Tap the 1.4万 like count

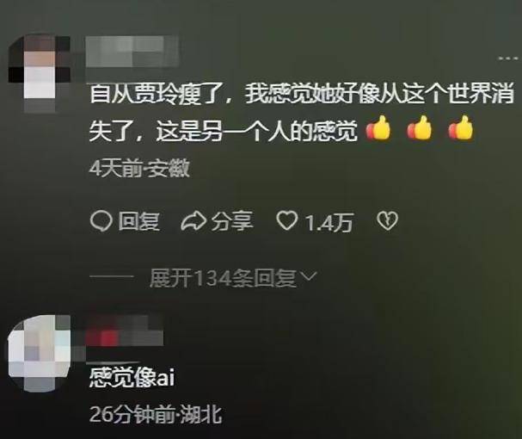coord(329,223)
